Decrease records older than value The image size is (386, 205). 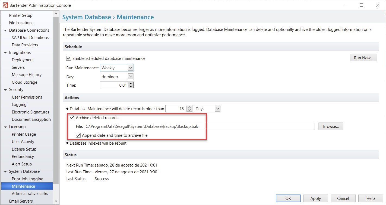(x=189, y=110)
